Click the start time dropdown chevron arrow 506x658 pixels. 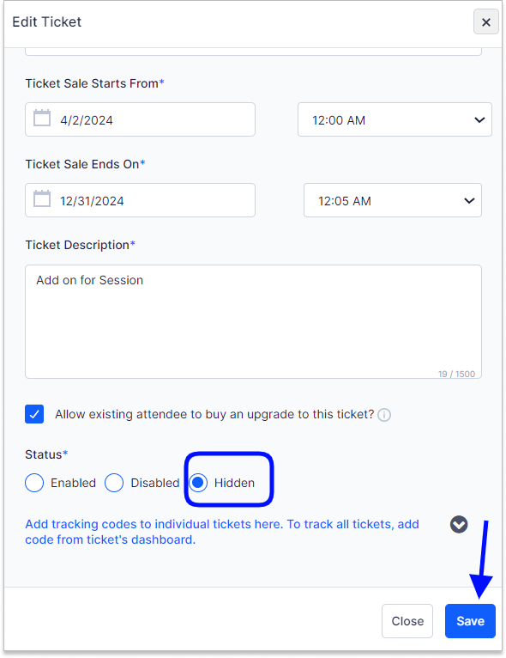click(479, 120)
